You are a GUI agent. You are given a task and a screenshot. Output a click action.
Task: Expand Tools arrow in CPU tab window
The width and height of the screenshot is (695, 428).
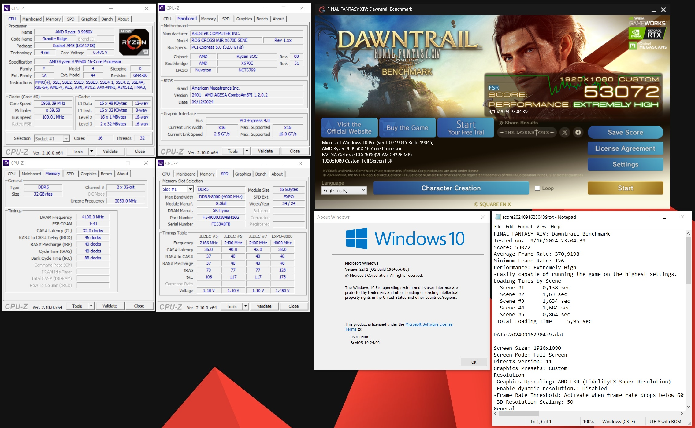coord(91,151)
